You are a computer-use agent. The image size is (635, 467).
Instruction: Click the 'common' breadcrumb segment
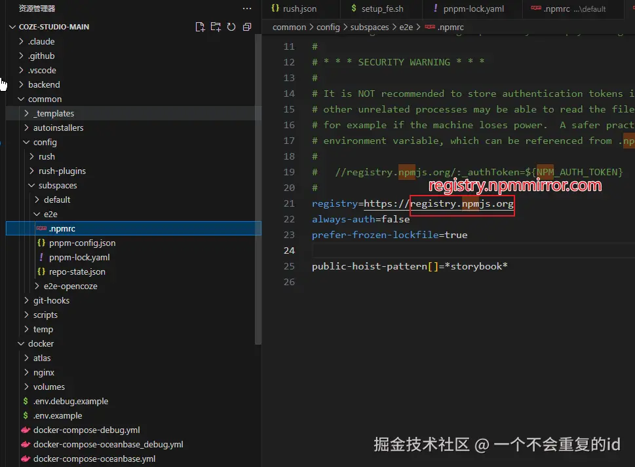coord(289,27)
